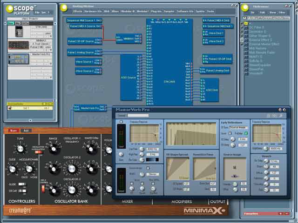Open the File Browser path dropdown
The width and height of the screenshot is (298, 223).
(x=244, y=18)
